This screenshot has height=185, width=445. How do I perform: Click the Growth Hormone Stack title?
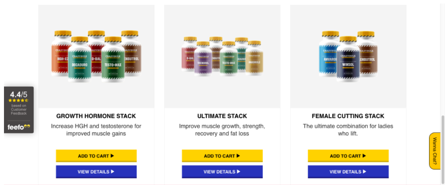96,116
